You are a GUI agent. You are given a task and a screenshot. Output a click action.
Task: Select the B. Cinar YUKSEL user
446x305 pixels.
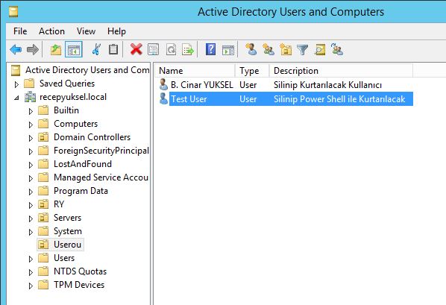pyautogui.click(x=201, y=85)
